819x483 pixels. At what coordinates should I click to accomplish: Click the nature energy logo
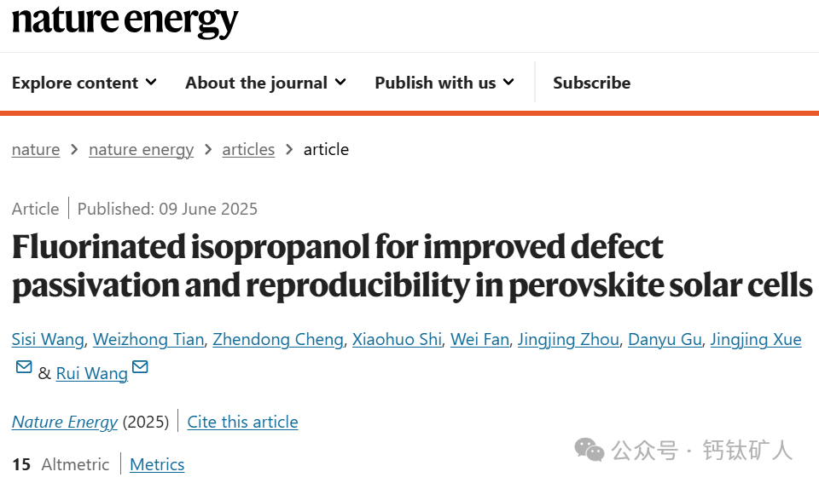click(125, 20)
